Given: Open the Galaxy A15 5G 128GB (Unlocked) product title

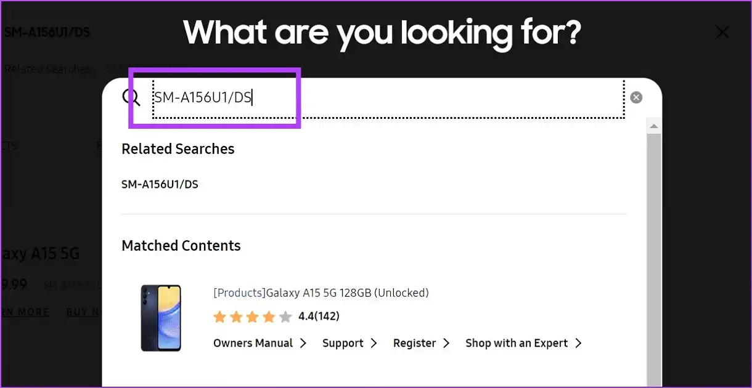Looking at the screenshot, I should pyautogui.click(x=321, y=293).
